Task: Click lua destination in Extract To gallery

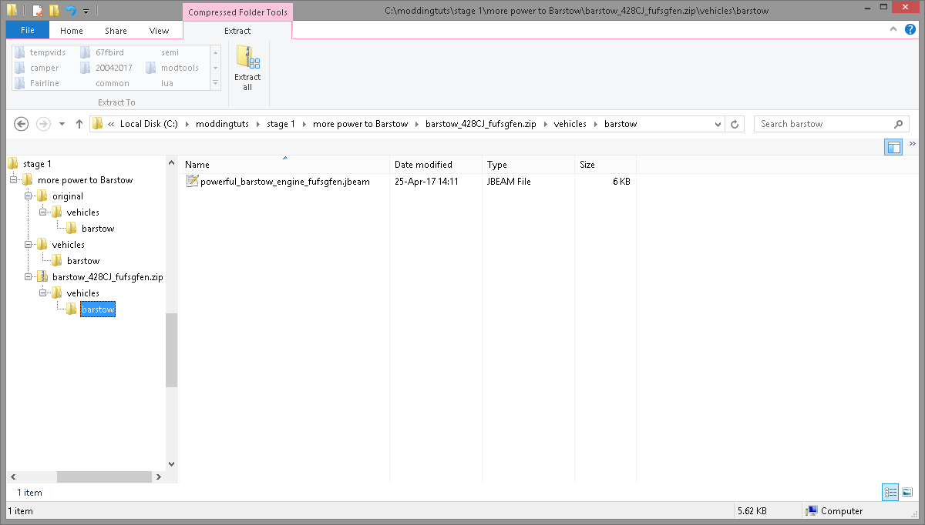Action: pos(167,83)
